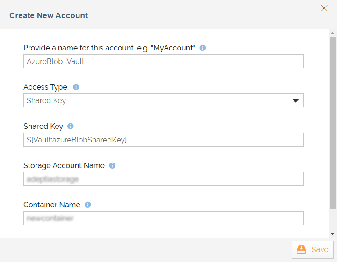Click the Access Type info icon
The height and width of the screenshot is (262, 337).
pyautogui.click(x=76, y=87)
